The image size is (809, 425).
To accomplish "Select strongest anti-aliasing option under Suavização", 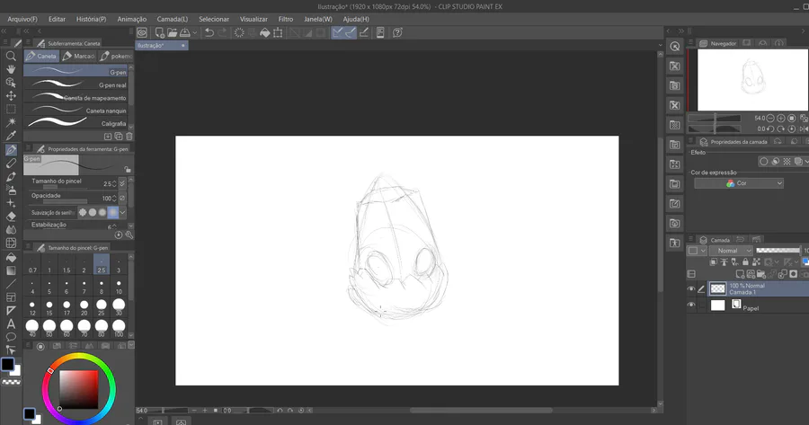I will [x=113, y=212].
